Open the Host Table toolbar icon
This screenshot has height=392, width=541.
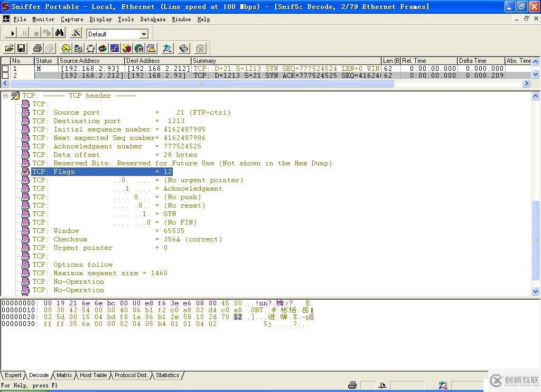point(78,48)
